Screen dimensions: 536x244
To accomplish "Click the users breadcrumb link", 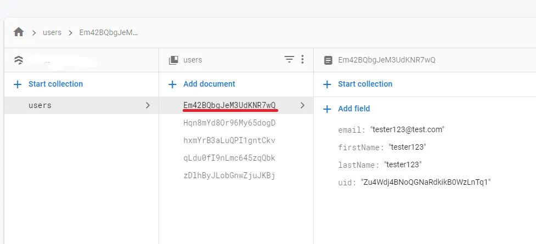I will 52,32.
